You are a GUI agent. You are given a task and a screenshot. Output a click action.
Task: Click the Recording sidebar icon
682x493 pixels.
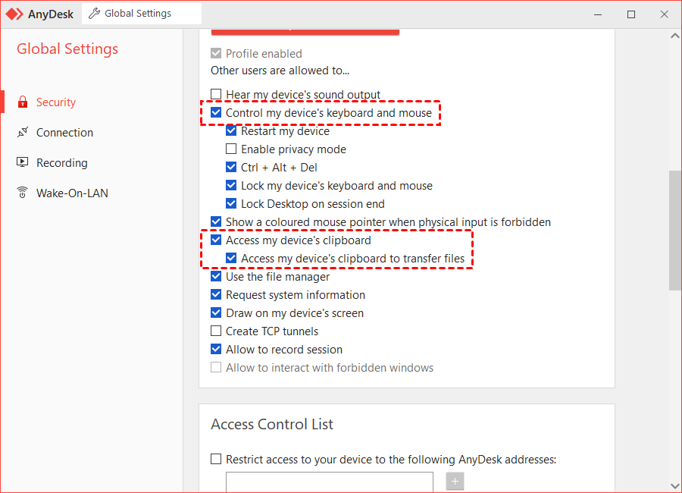click(22, 163)
